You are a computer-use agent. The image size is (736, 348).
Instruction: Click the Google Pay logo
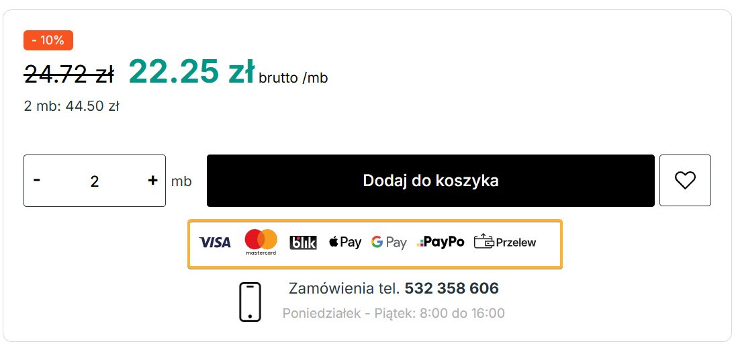(x=389, y=243)
